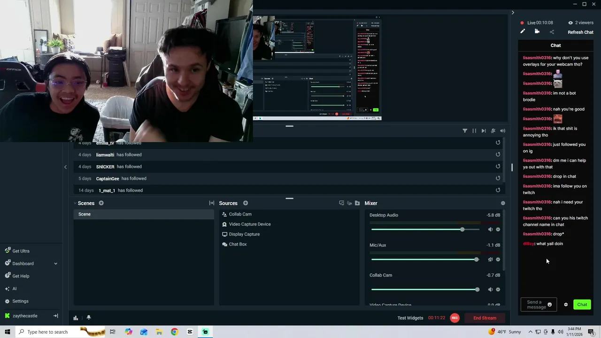Replay the liamwalti follow alert
The height and width of the screenshot is (338, 601).
coord(498,154)
